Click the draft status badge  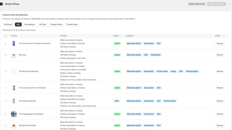click(x=117, y=101)
